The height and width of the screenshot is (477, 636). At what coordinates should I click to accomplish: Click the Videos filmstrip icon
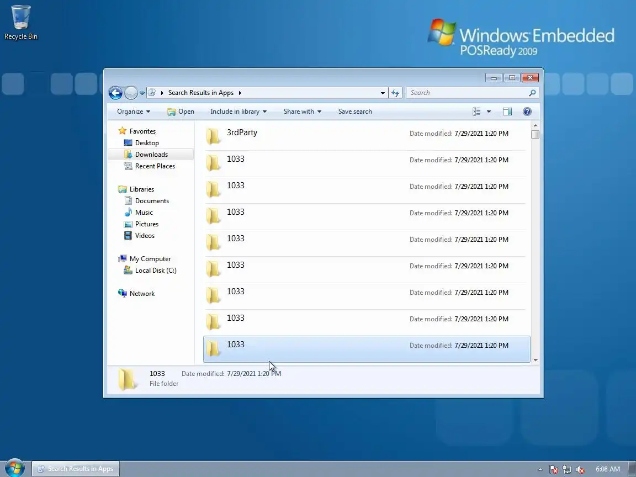[128, 235]
